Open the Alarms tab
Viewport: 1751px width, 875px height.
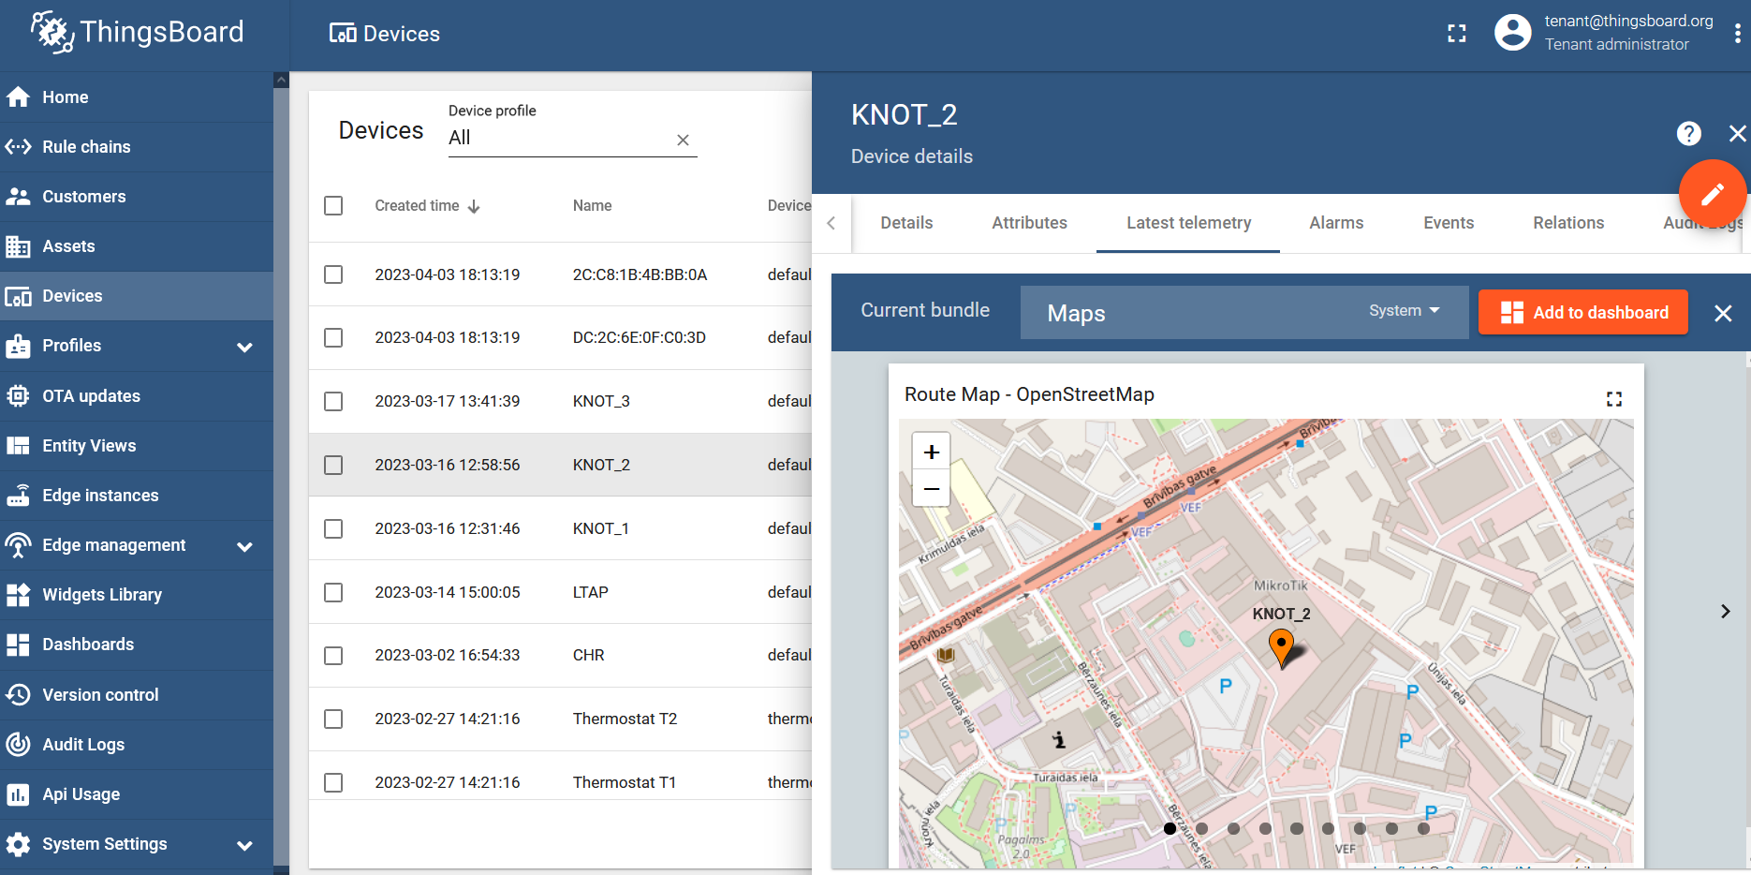(x=1336, y=223)
